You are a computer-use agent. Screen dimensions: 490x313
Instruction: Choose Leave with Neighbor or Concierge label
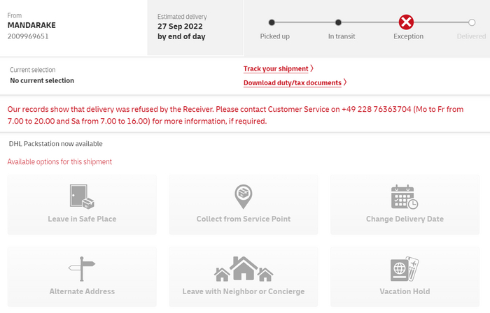(244, 291)
